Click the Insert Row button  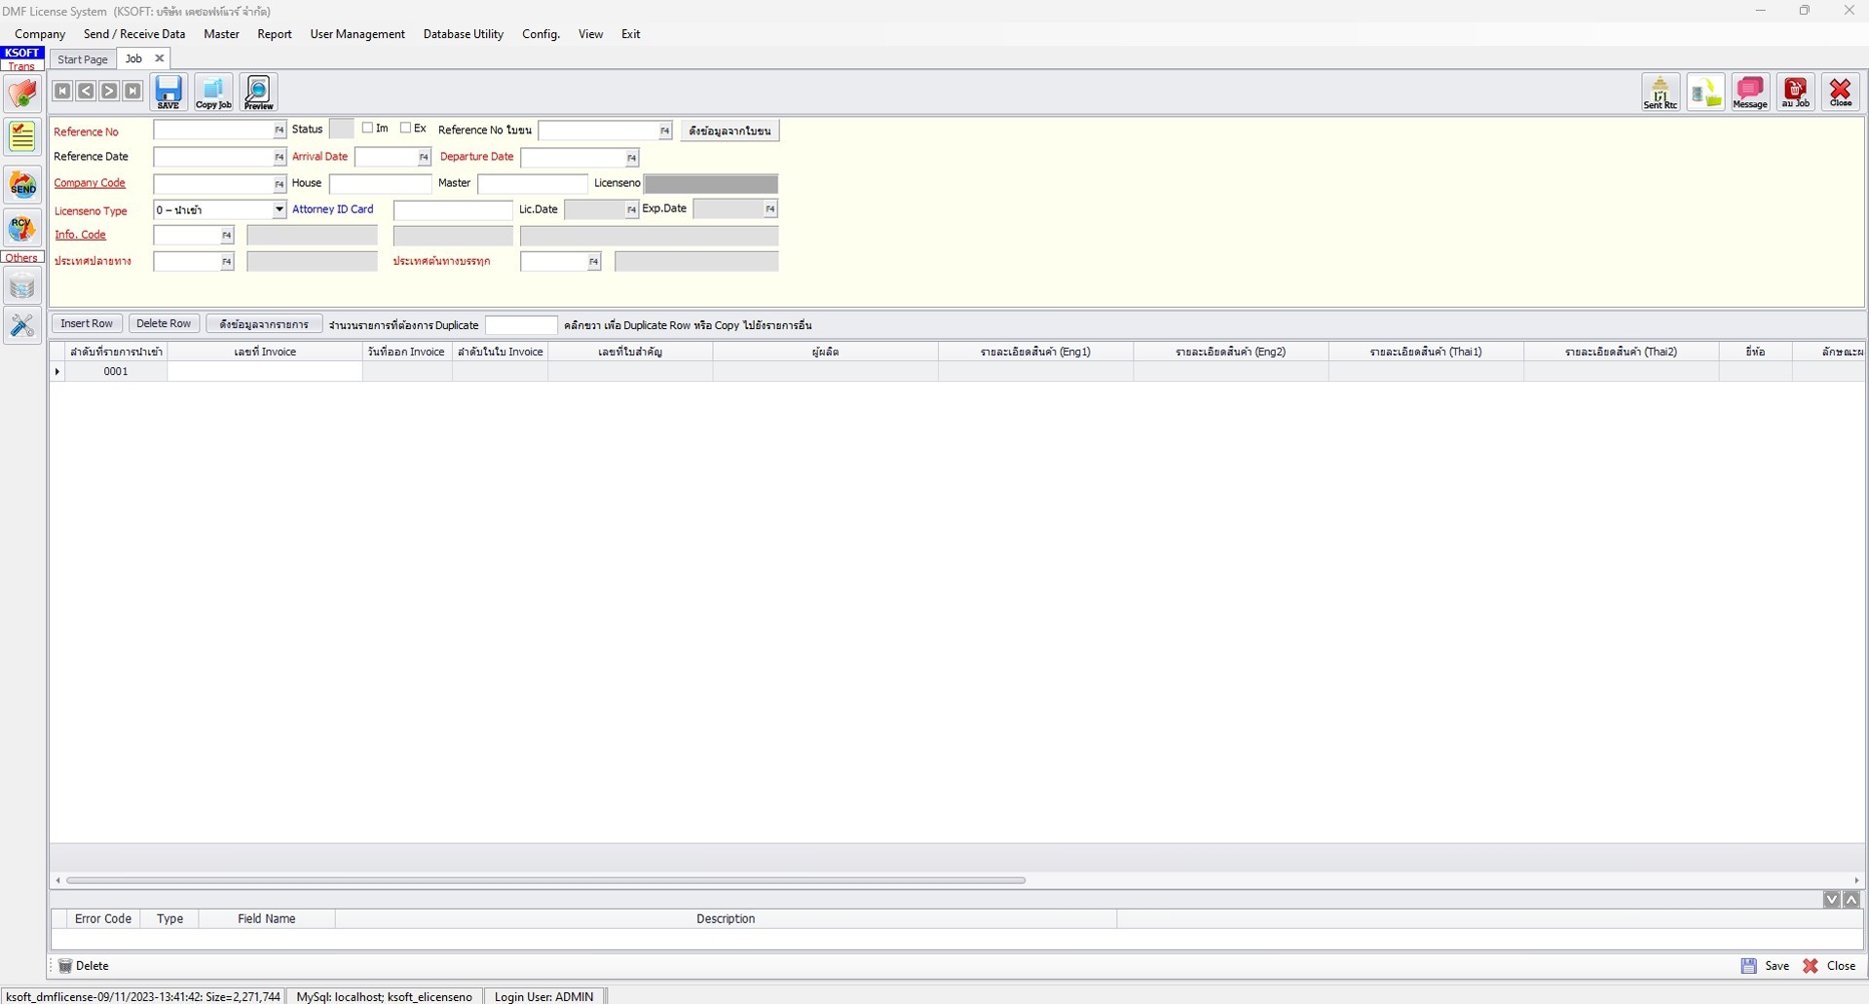pyautogui.click(x=87, y=324)
